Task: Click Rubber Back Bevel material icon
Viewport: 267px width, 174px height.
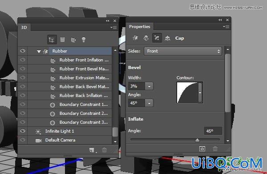Action: pyautogui.click(x=53, y=87)
